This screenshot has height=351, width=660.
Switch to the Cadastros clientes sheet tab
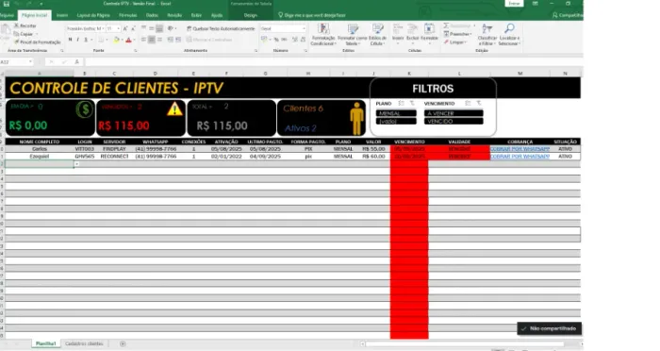[x=84, y=343]
